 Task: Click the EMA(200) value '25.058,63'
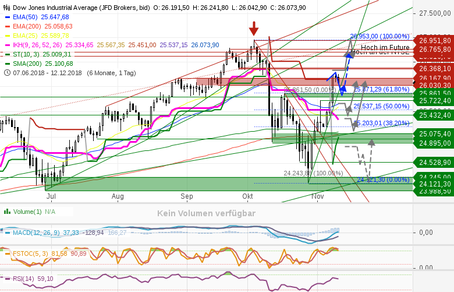coord(58,26)
